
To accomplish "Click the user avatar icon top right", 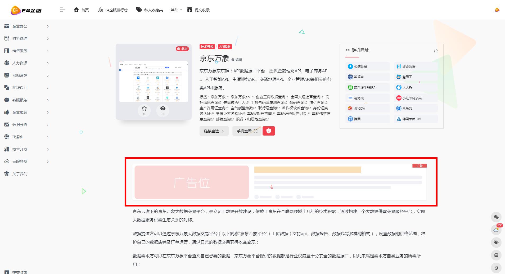I will (497, 10).
